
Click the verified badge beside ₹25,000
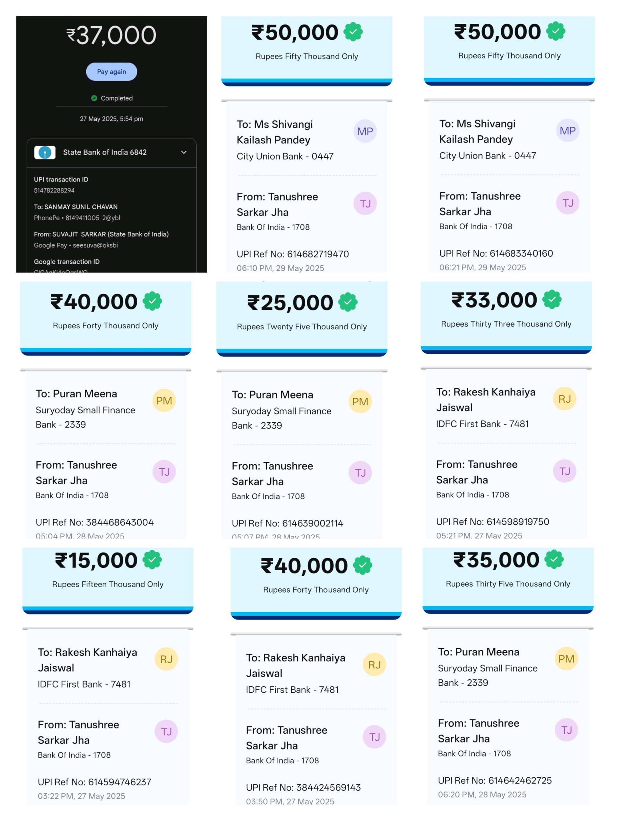(x=348, y=302)
